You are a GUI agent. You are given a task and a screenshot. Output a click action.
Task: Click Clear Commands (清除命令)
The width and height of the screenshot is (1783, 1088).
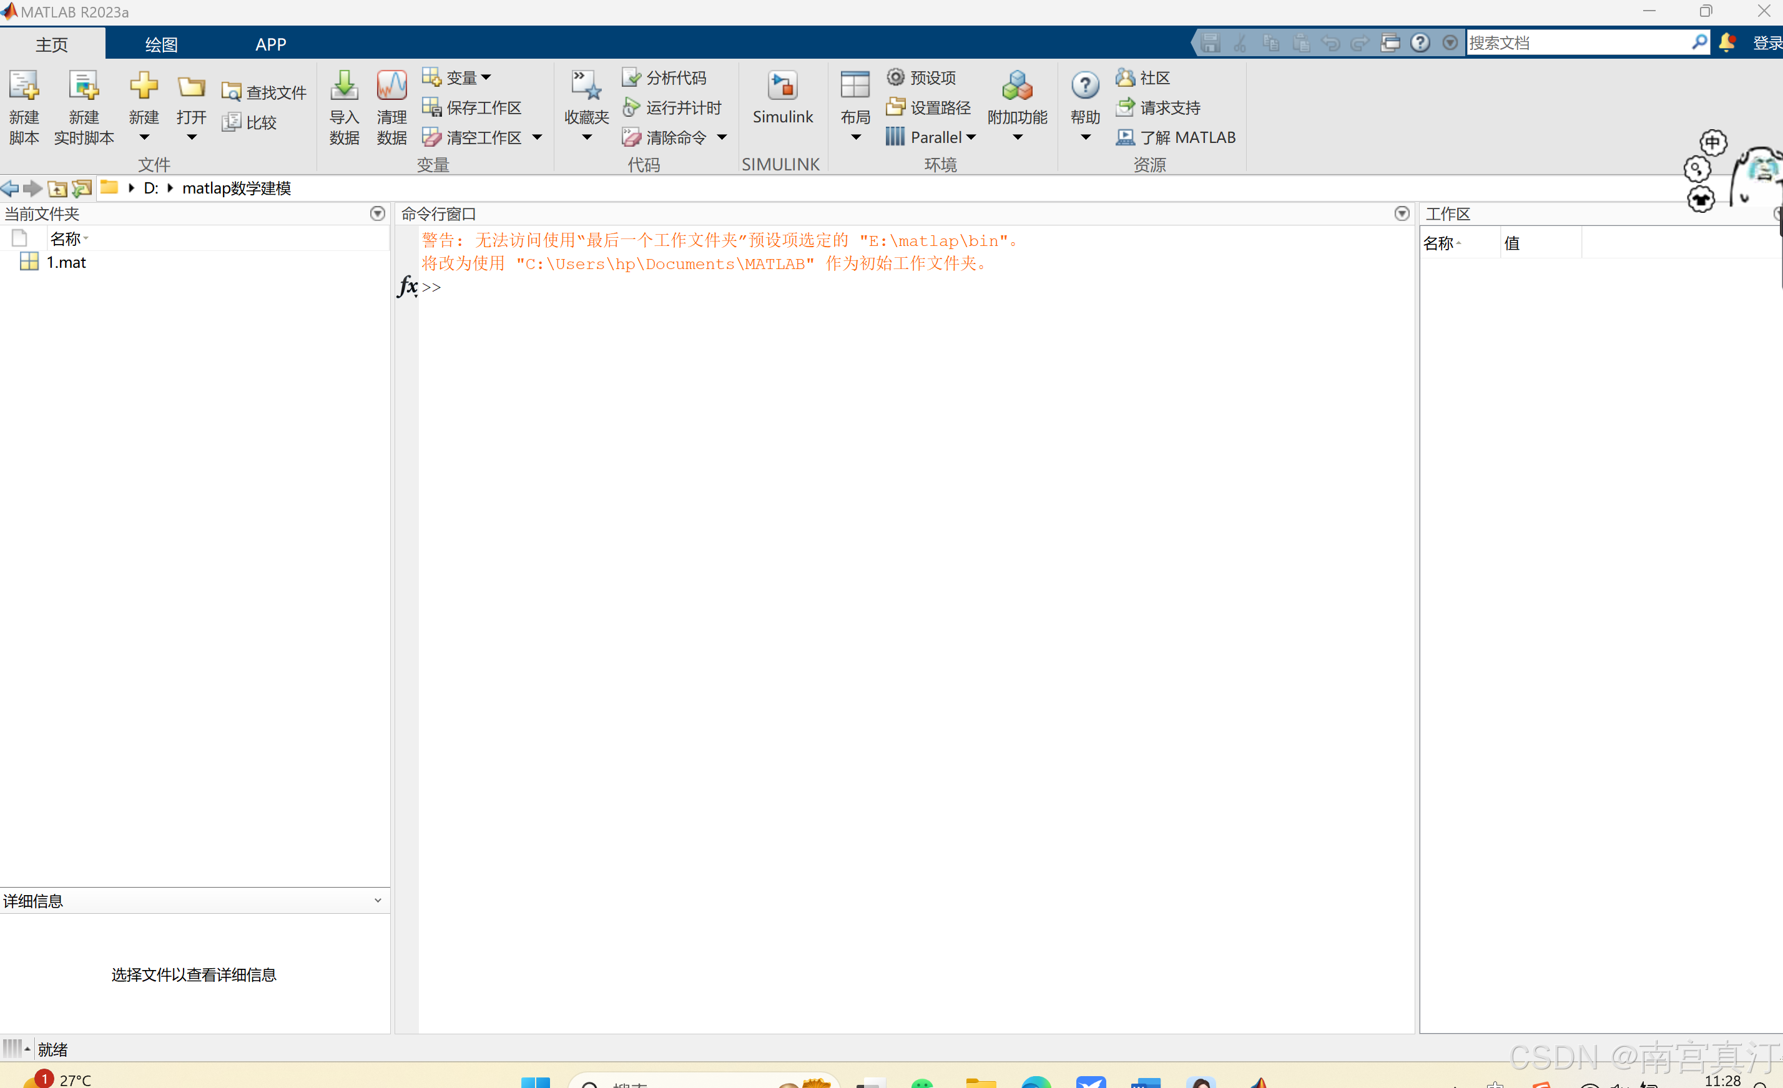pos(664,137)
